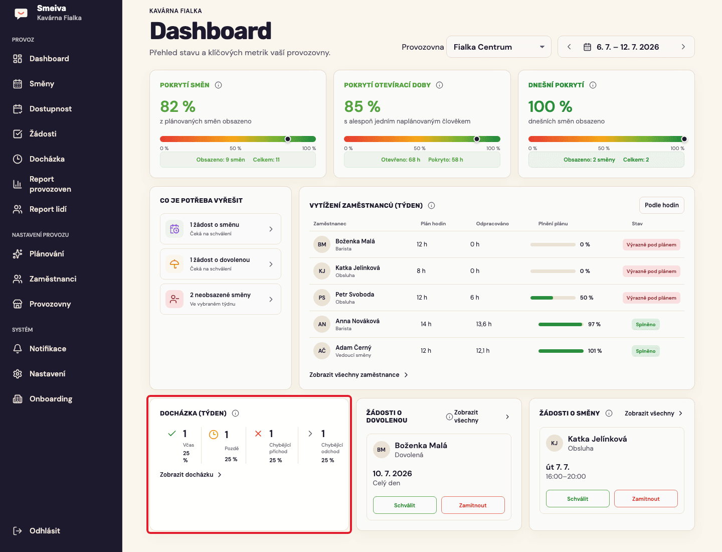
Task: Follow Zobrazit všechny zaměstnance link
Action: 359,375
